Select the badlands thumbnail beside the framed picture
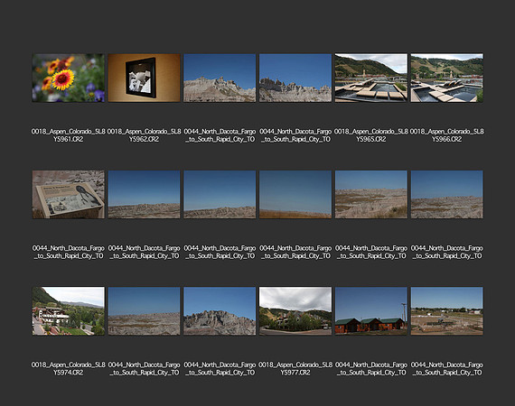Viewport: 515px width, 406px height. point(220,78)
